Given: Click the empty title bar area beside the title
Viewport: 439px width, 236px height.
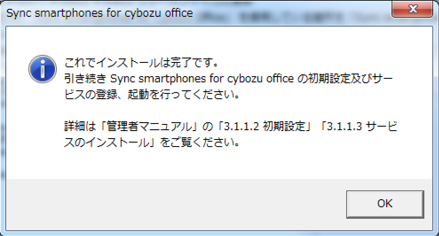Looking at the screenshot, I should point(289,13).
